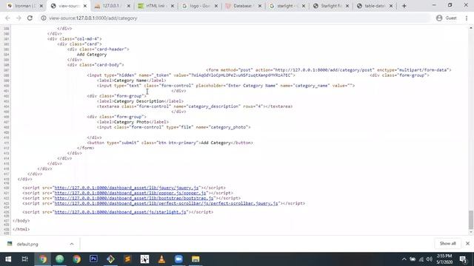Open Task View on taskbar

(x=25, y=259)
